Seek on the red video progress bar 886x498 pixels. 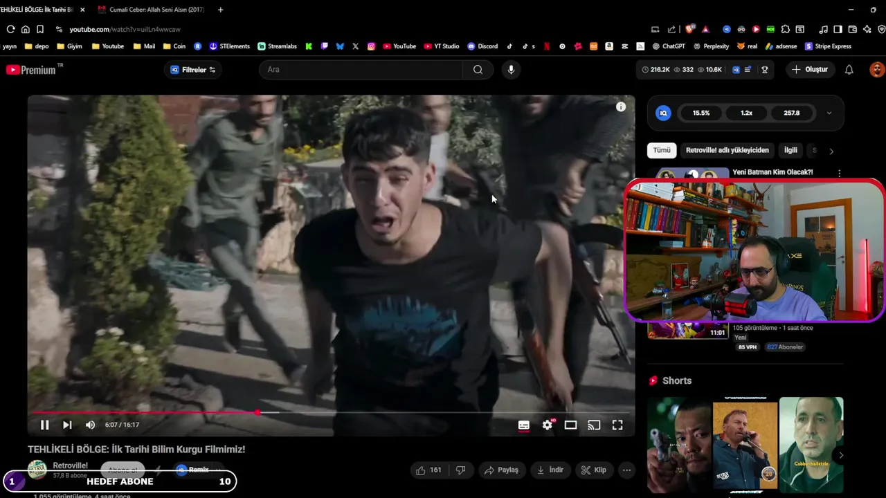coord(331,412)
